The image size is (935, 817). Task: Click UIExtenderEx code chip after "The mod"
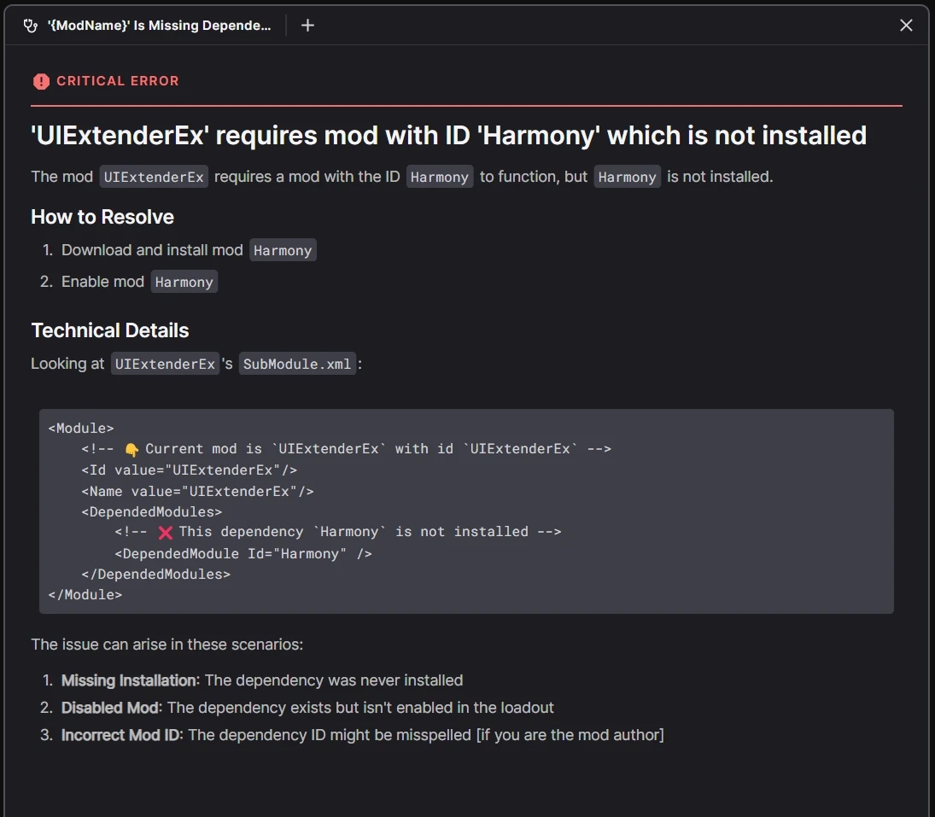tap(154, 177)
